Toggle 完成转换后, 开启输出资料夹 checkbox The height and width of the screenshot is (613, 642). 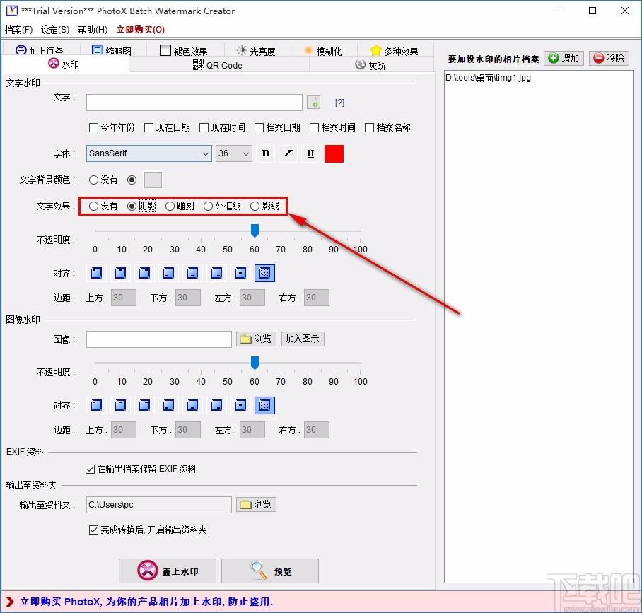pyautogui.click(x=148, y=530)
